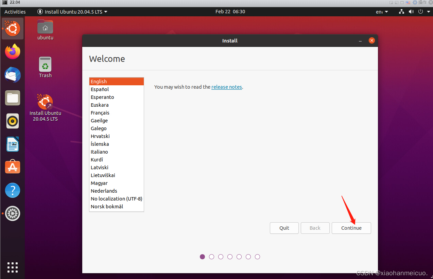Select Gaeilge in the language list
The height and width of the screenshot is (279, 433).
[117, 121]
